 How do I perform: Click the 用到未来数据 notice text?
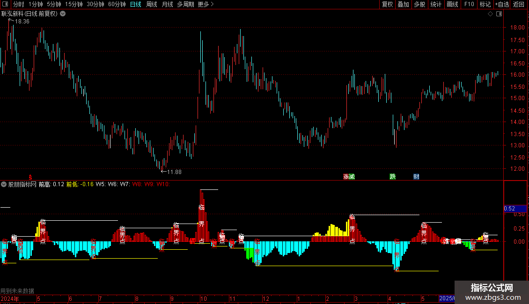17,291
